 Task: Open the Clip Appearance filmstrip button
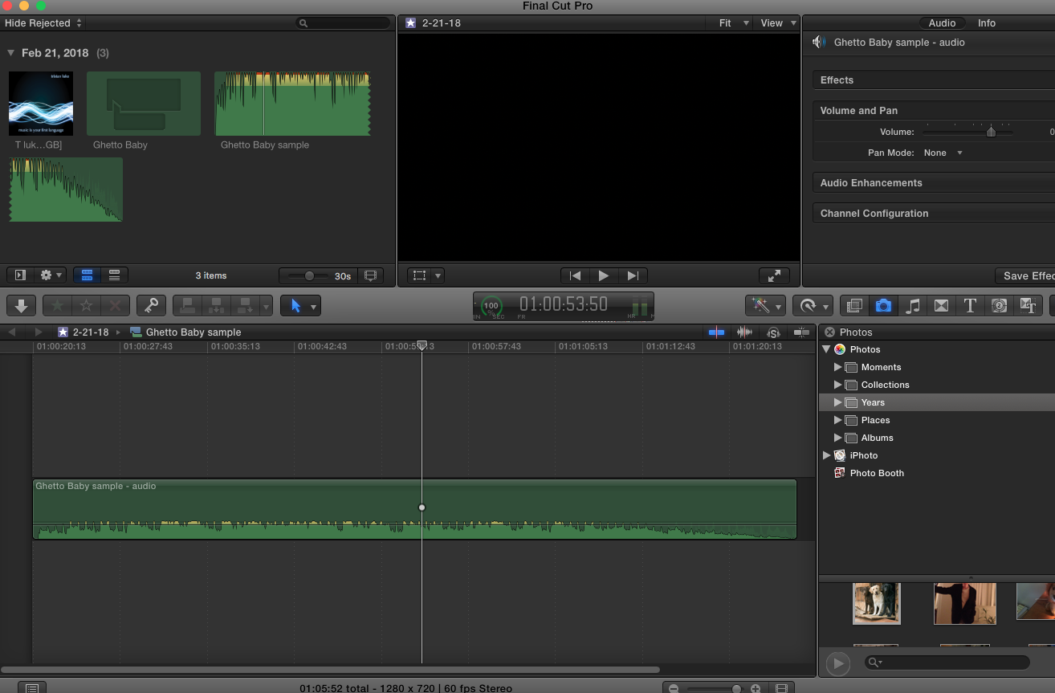coord(370,275)
